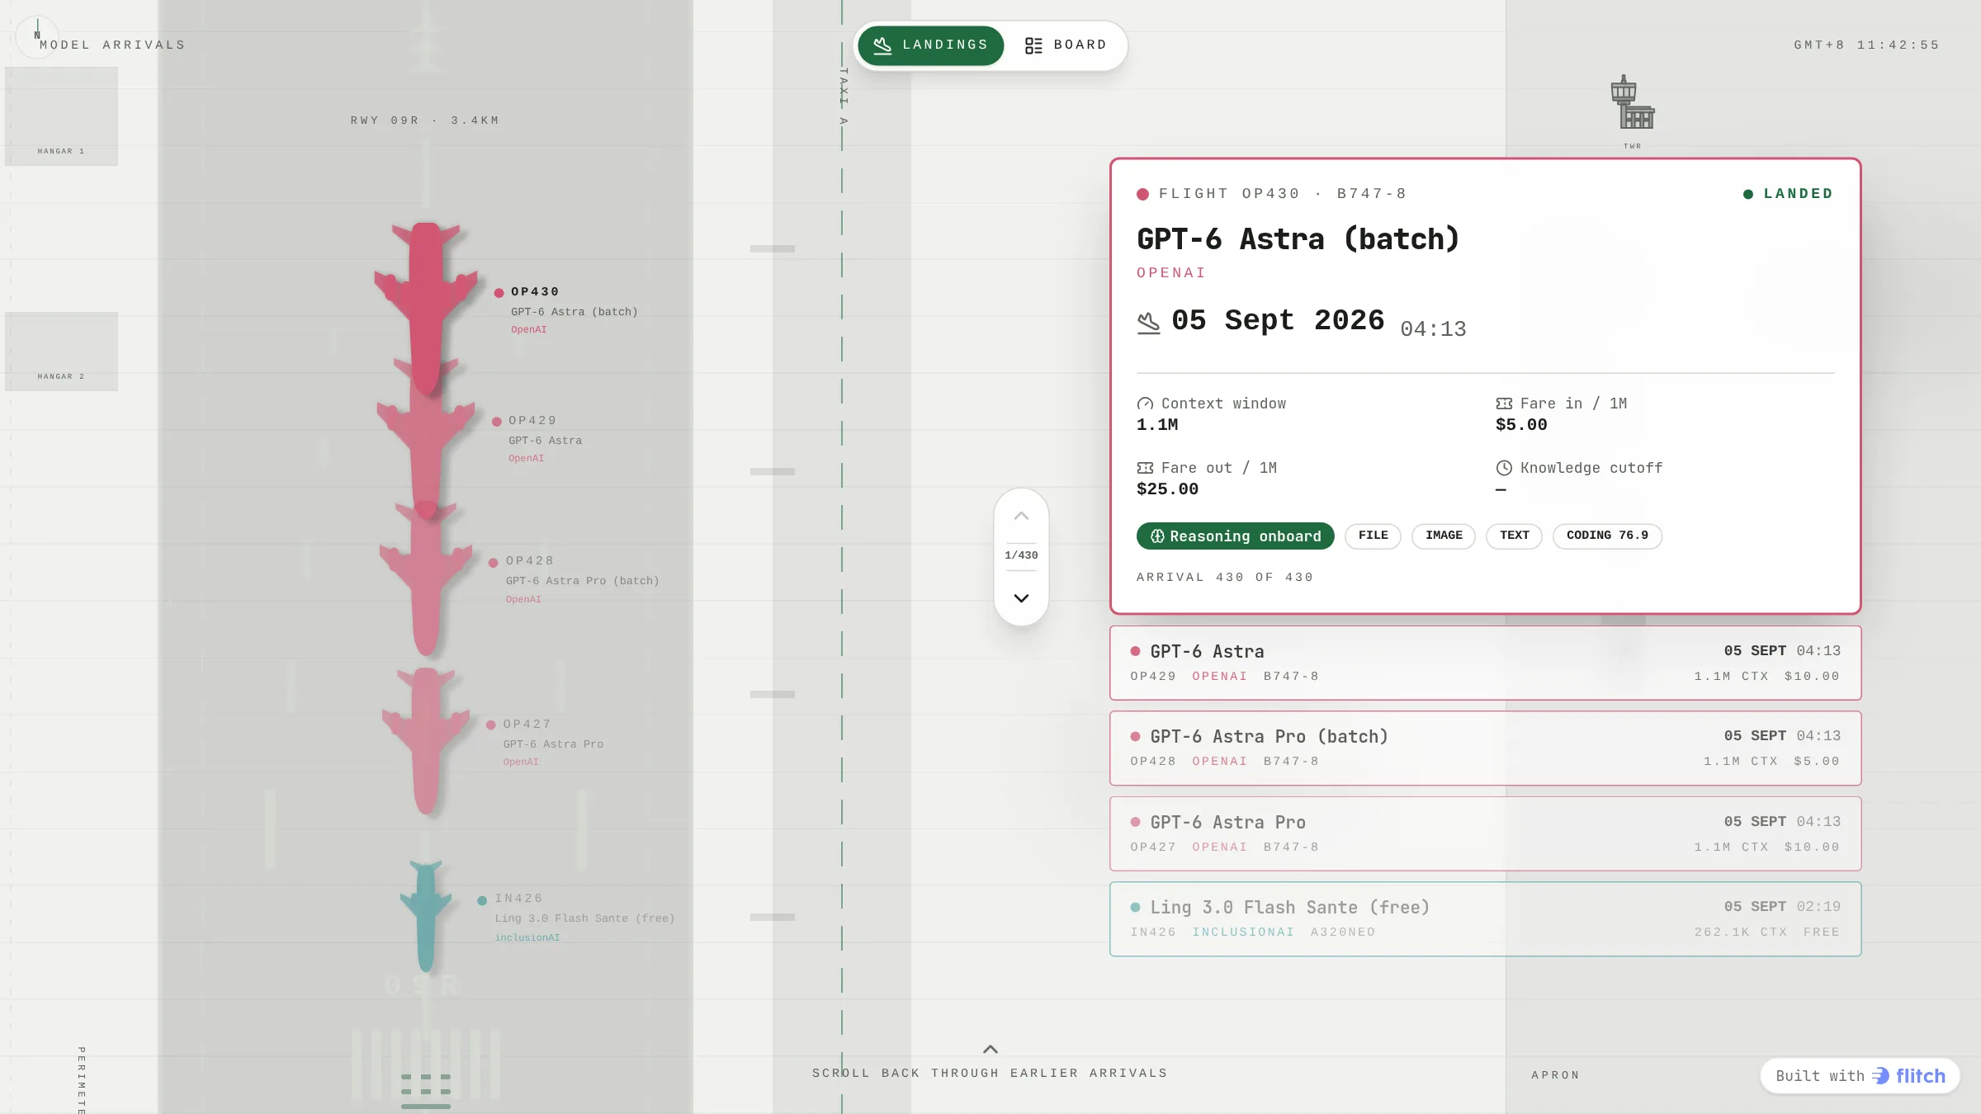
Task: Open the GPT-6 Astra OP429 arrival card
Action: 1485,663
